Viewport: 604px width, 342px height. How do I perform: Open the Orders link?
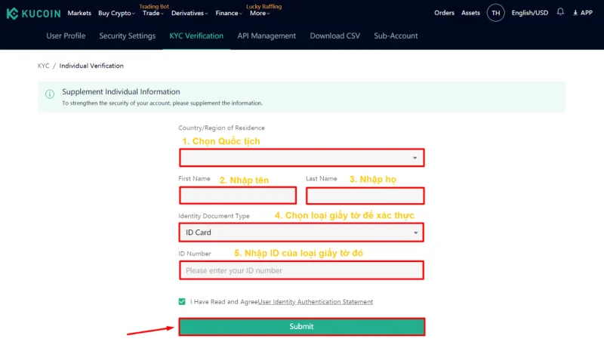click(x=444, y=13)
